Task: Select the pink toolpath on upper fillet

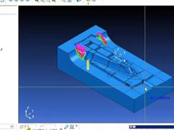Action: tap(102, 38)
